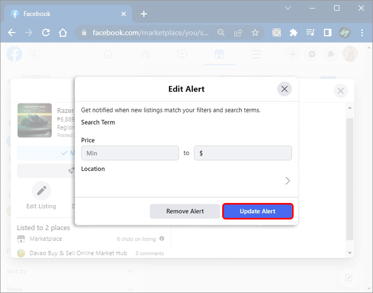Expand the Status dropdown
Screen dimensions: 373x293
click(70, 289)
